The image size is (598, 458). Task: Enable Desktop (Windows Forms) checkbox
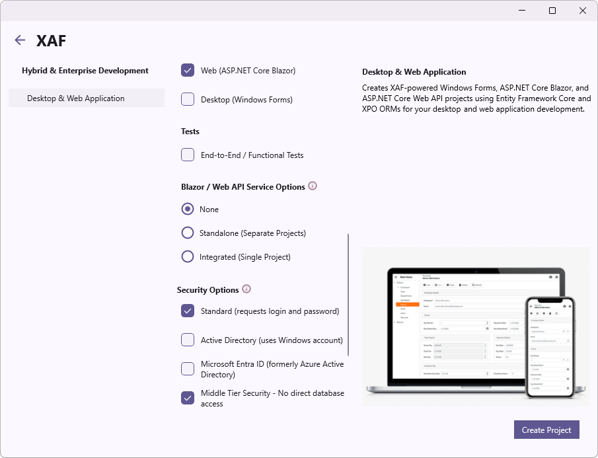[188, 99]
